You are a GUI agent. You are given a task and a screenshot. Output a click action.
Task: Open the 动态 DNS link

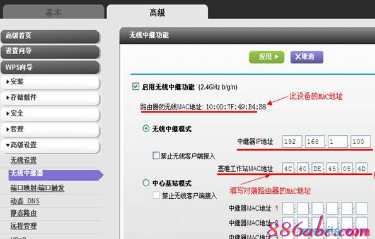25,201
